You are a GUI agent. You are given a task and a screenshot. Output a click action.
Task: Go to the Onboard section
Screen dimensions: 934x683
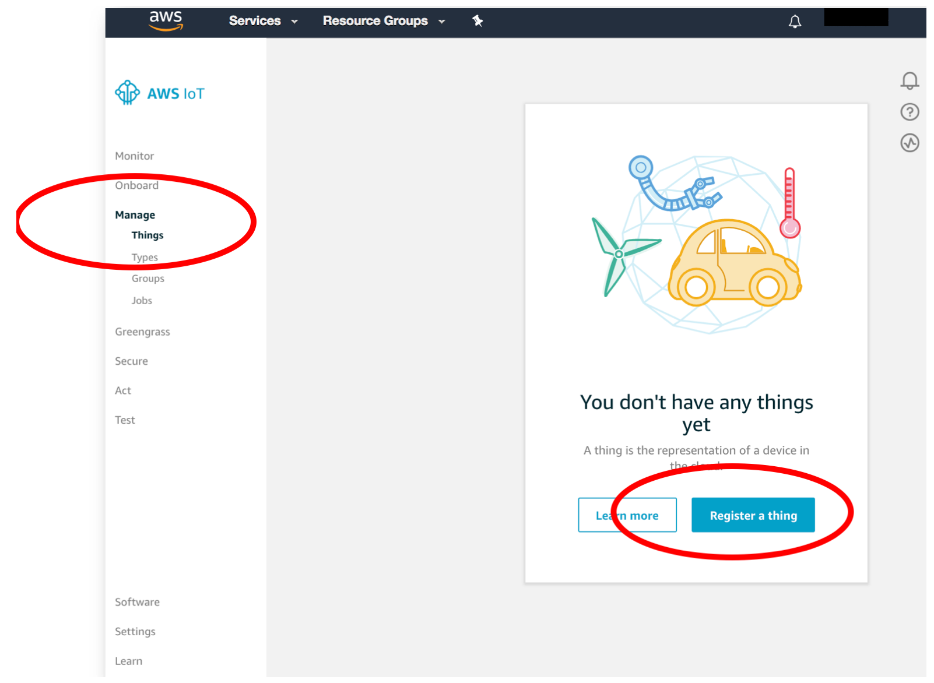click(137, 185)
